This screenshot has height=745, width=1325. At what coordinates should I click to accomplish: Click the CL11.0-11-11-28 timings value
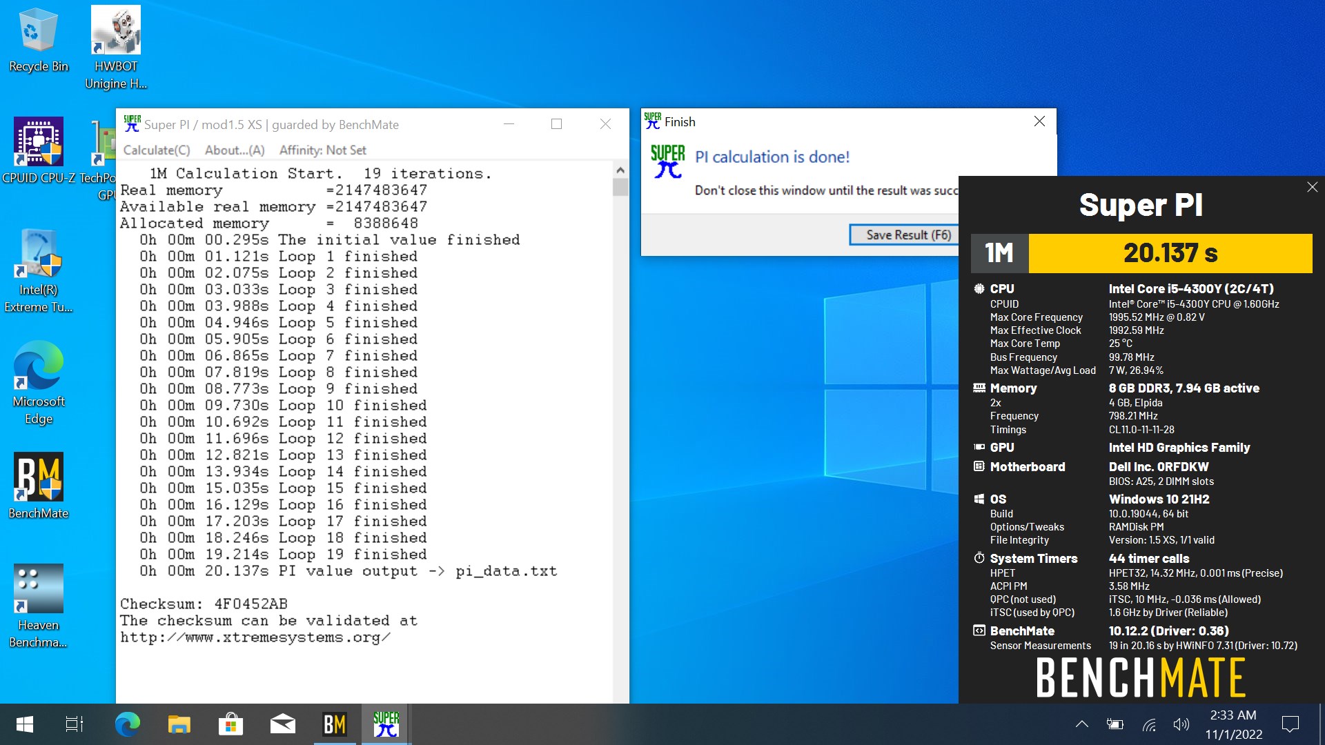click(1141, 430)
